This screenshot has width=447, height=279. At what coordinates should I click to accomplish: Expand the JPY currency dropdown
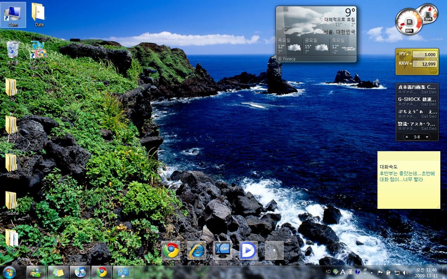(x=404, y=54)
